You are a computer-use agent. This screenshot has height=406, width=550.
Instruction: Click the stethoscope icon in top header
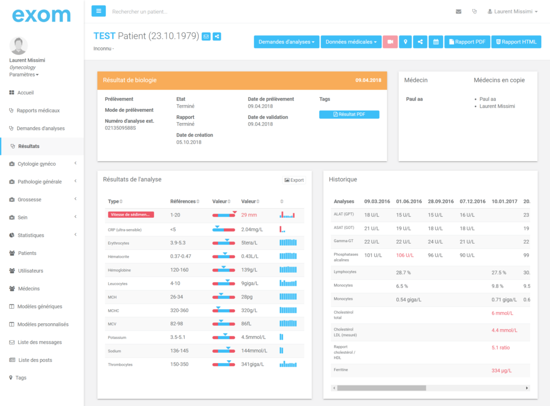point(474,11)
